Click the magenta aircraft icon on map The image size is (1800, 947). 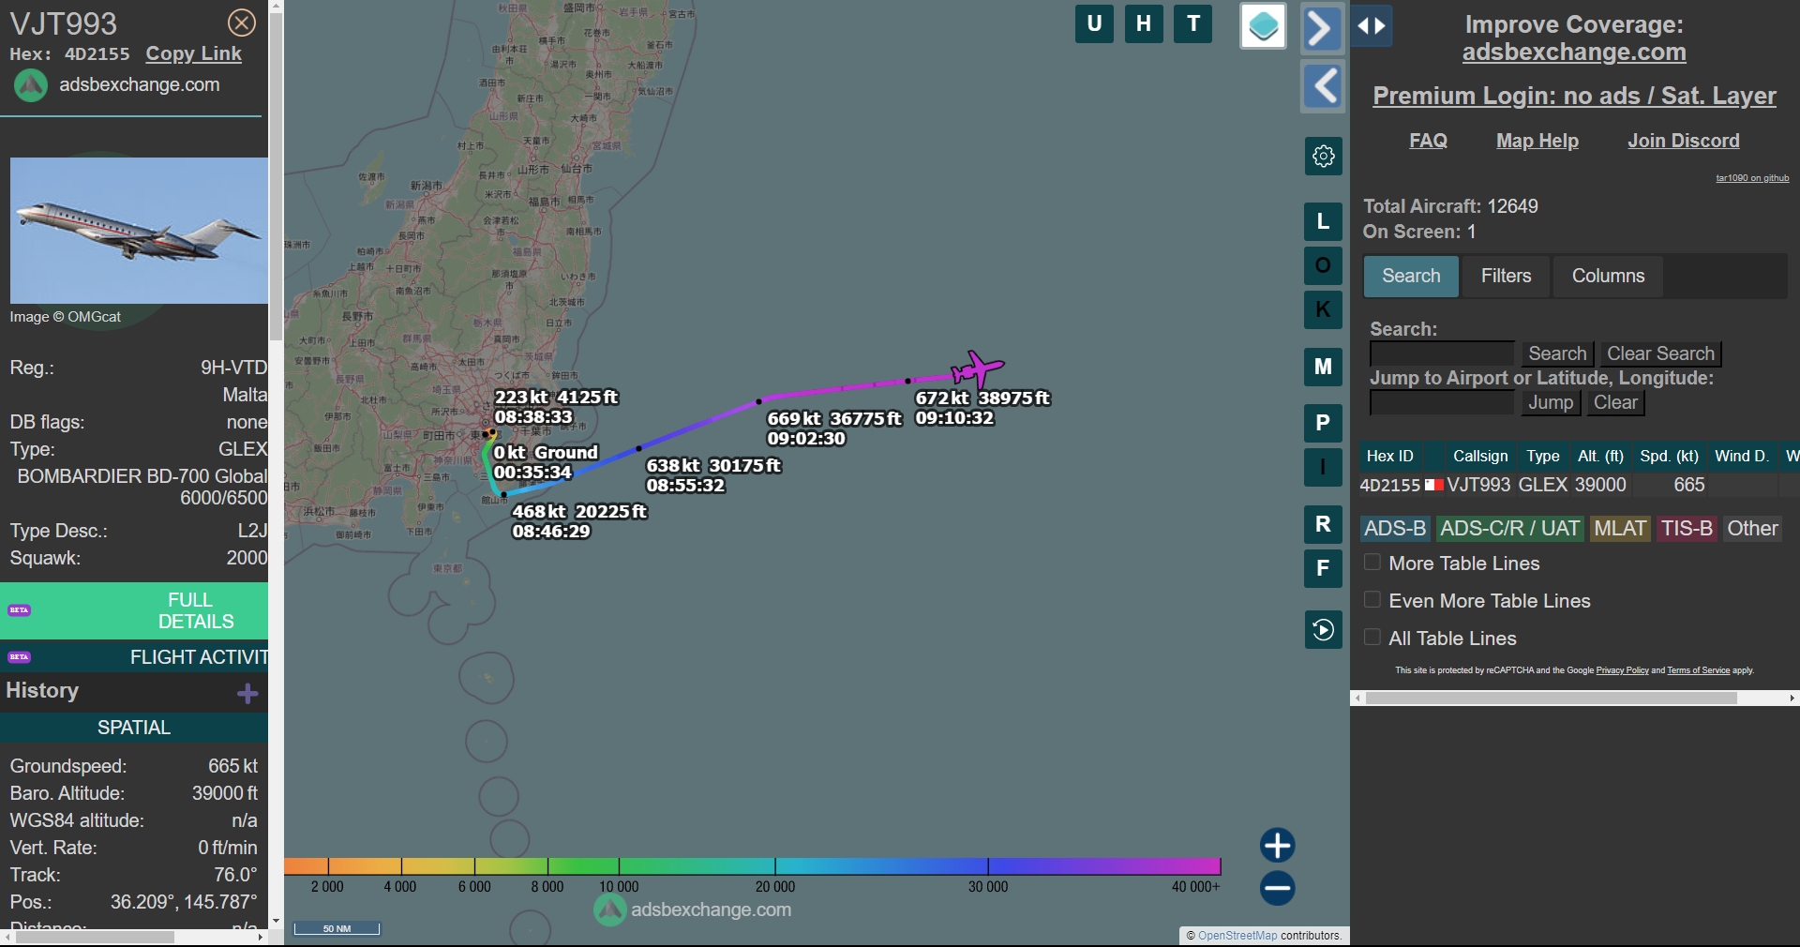977,368
